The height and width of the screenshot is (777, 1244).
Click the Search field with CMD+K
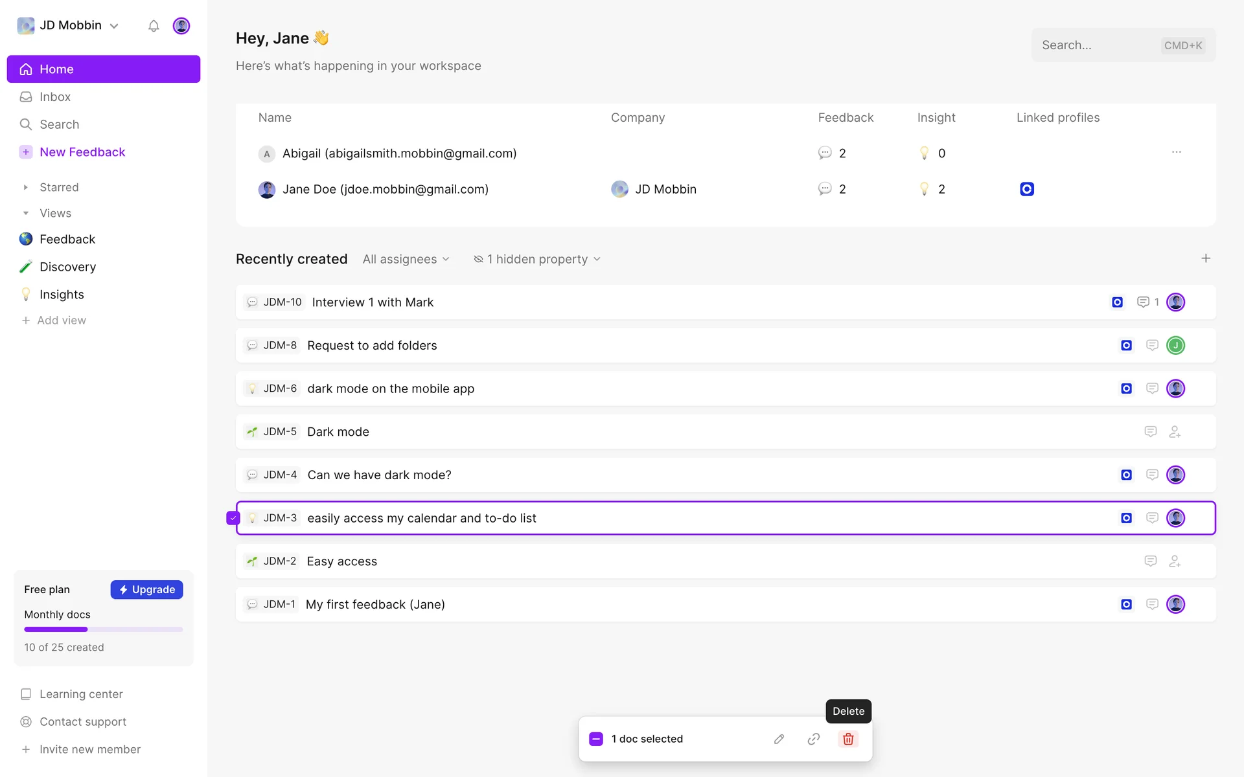[1123, 45]
